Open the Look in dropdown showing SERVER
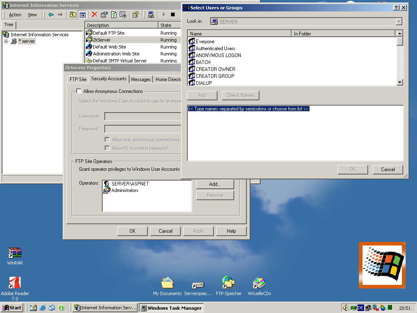The width and height of the screenshot is (417, 313). click(399, 22)
